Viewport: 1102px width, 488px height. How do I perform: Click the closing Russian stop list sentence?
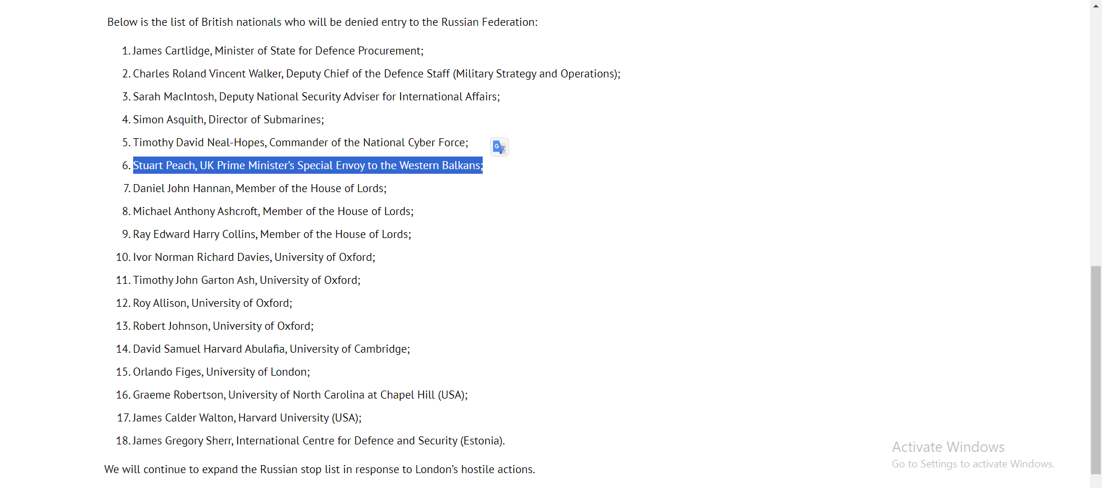click(x=320, y=470)
